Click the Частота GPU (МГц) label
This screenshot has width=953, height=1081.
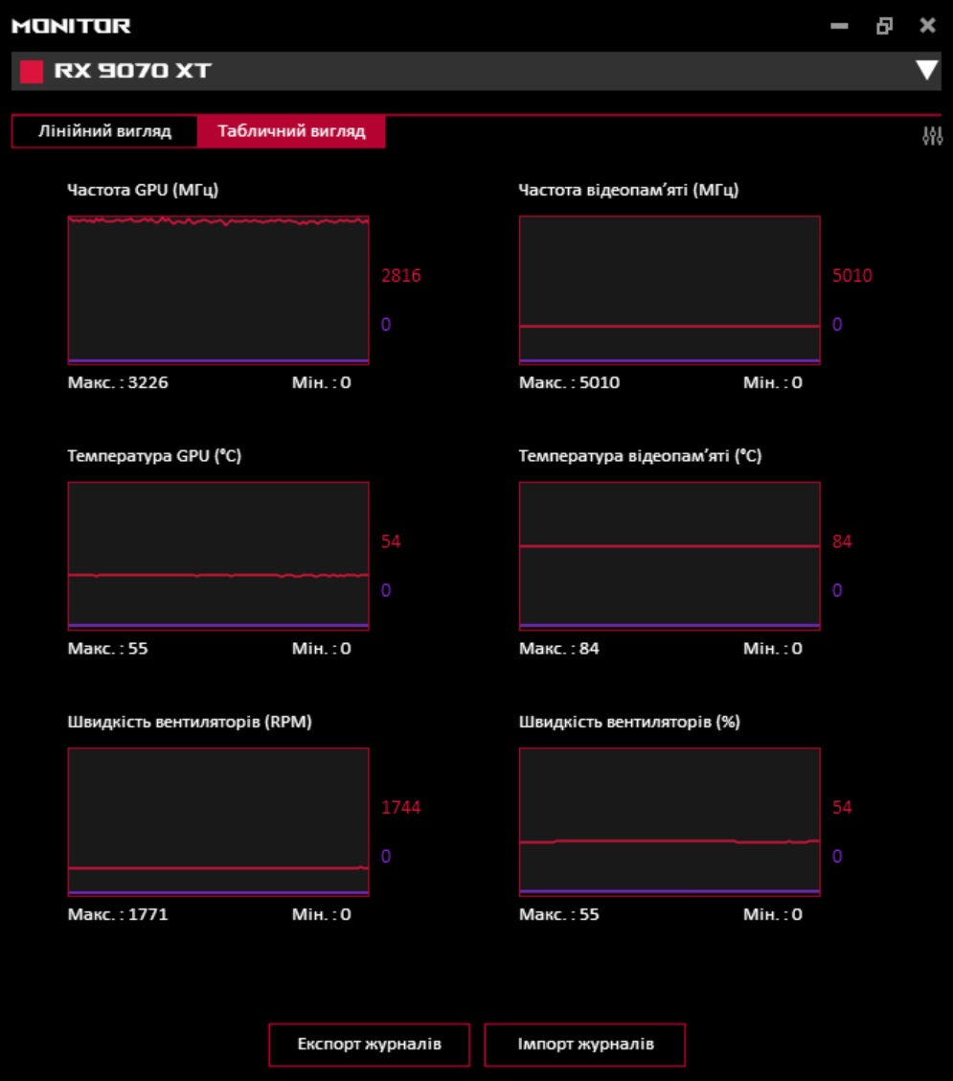tap(143, 191)
